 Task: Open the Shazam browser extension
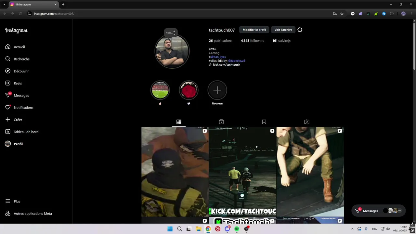click(384, 14)
